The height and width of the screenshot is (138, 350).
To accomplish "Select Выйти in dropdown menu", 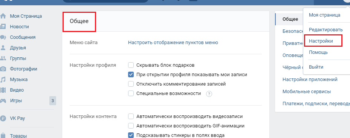I will (x=316, y=67).
